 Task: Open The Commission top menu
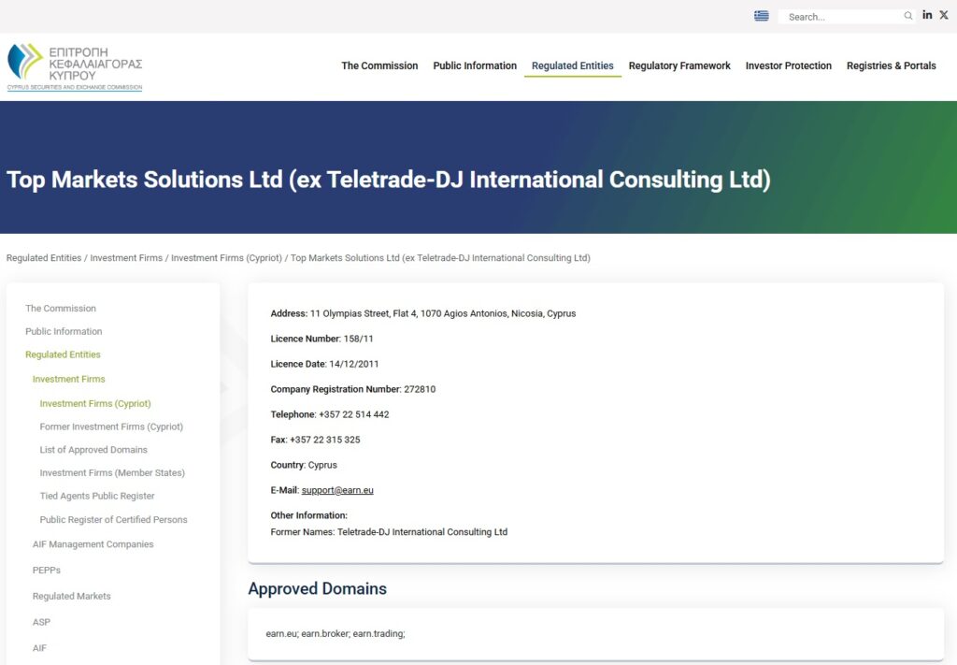pos(379,65)
